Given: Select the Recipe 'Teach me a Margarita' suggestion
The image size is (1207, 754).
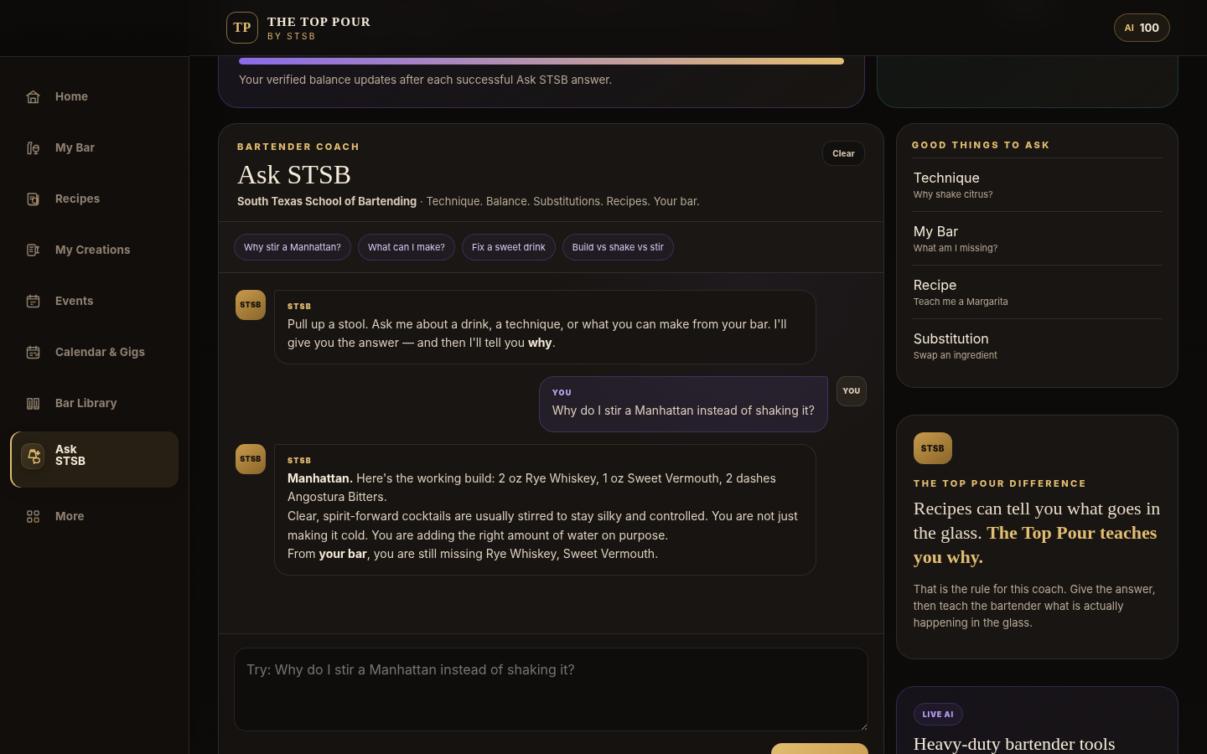Looking at the screenshot, I should point(1037,292).
